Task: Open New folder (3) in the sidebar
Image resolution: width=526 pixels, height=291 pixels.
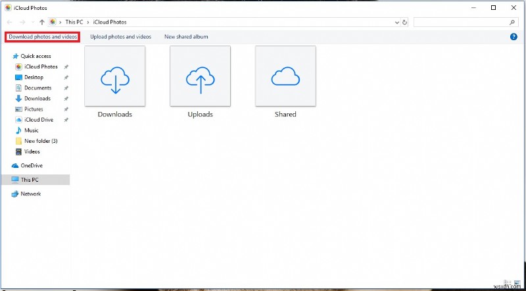Action: coord(41,141)
